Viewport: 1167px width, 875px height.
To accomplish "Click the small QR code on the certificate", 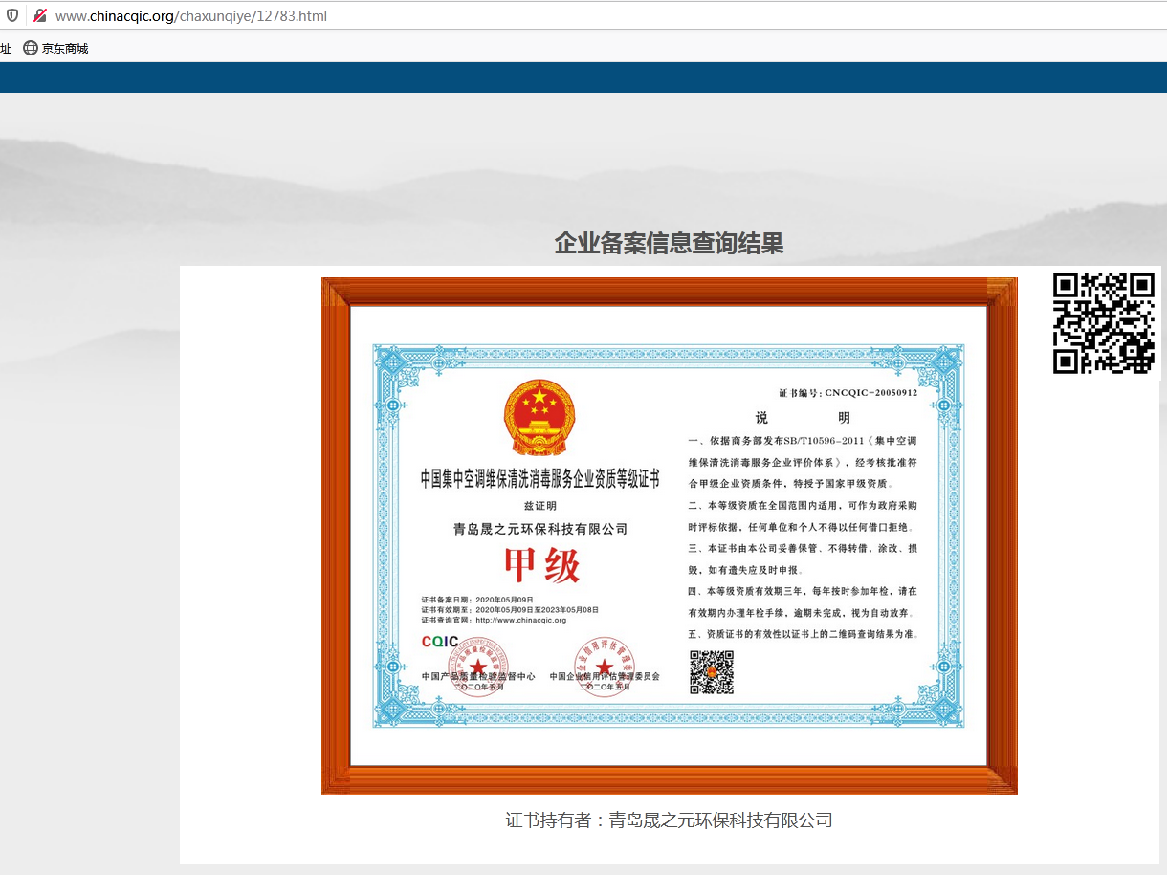I will pyautogui.click(x=712, y=672).
